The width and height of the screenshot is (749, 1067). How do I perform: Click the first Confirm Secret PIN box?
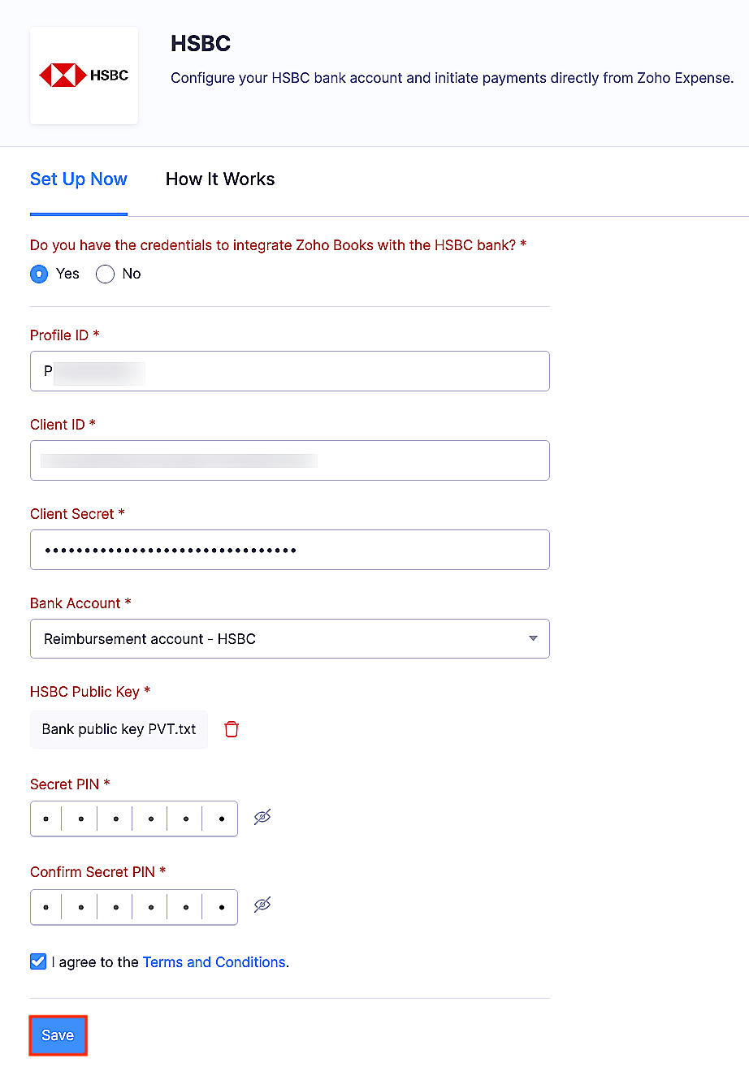pos(45,905)
